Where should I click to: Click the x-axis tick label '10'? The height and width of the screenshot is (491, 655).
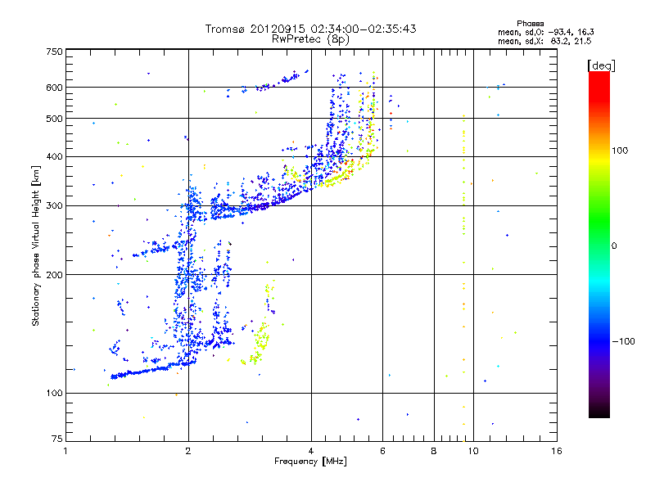[x=473, y=451]
